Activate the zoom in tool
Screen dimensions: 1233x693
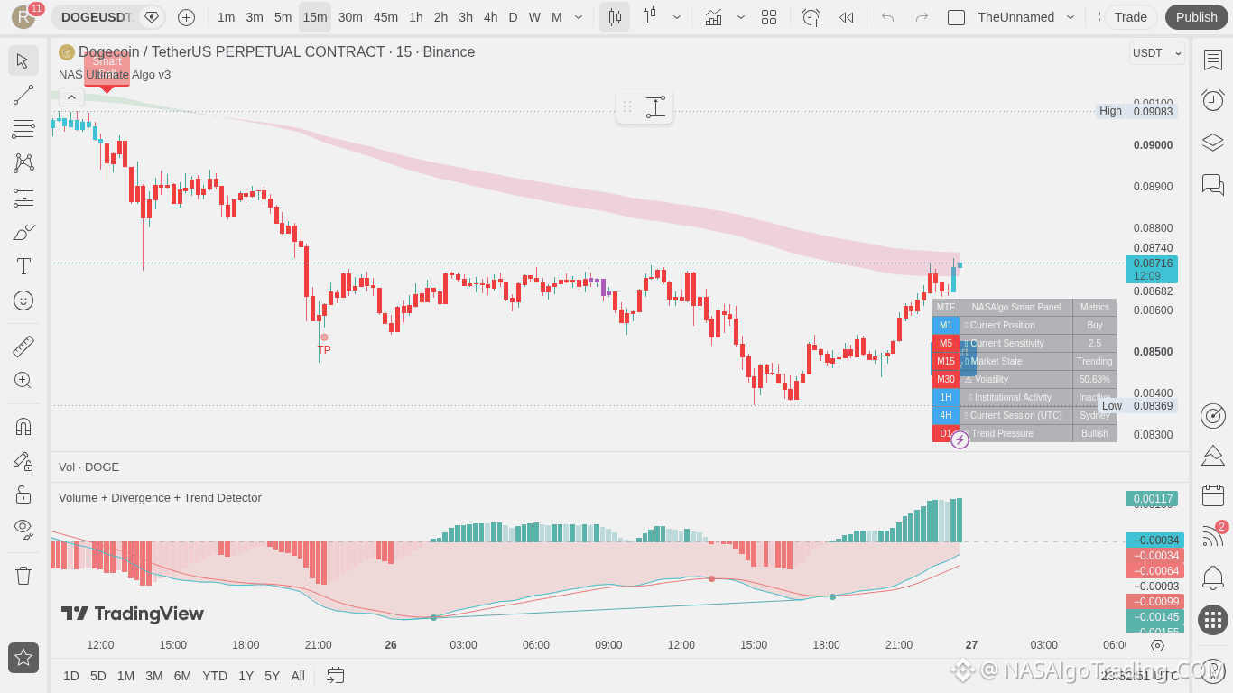[x=23, y=380]
